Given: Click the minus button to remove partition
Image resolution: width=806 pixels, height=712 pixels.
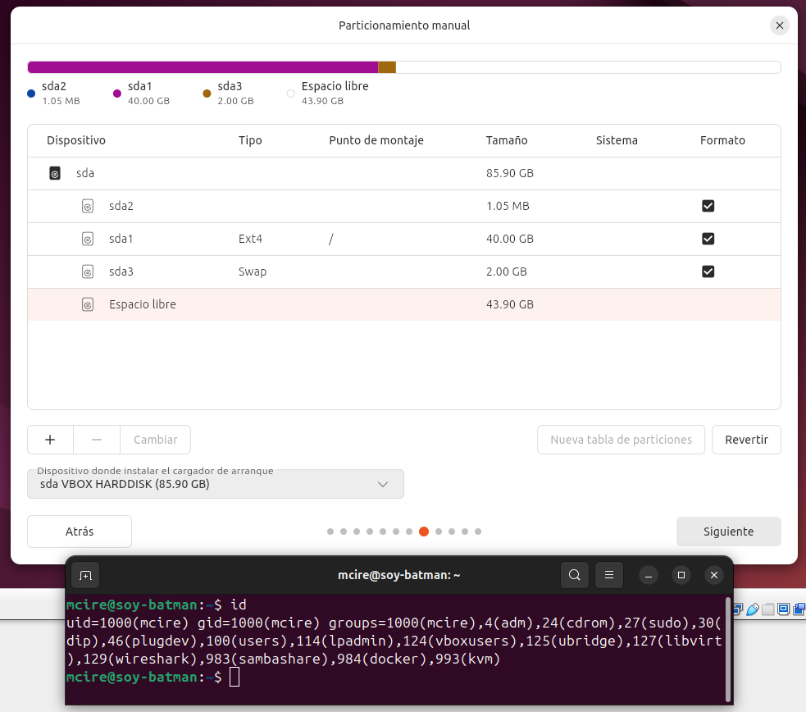Looking at the screenshot, I should [97, 440].
